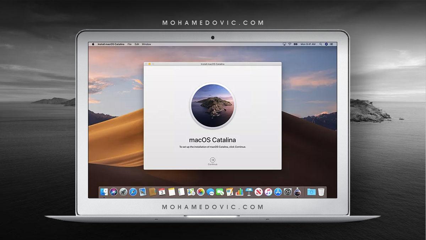The width and height of the screenshot is (426, 240).
Task: Open Notes icon in Dock
Action: pos(172,192)
